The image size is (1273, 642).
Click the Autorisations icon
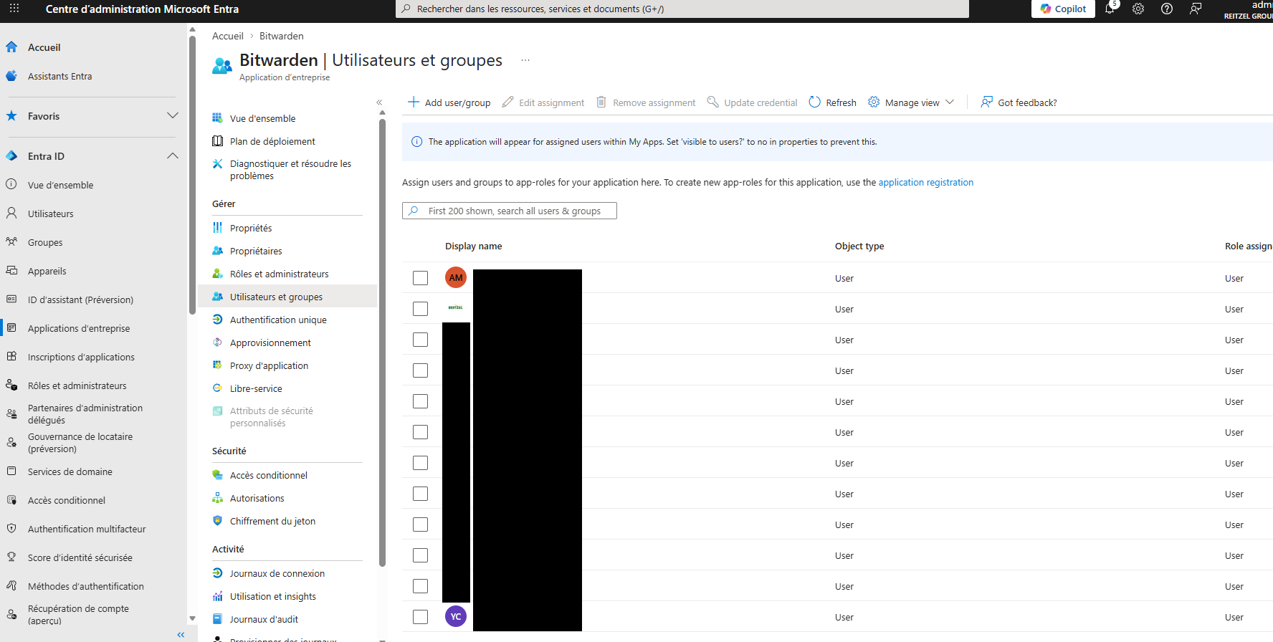coord(218,498)
